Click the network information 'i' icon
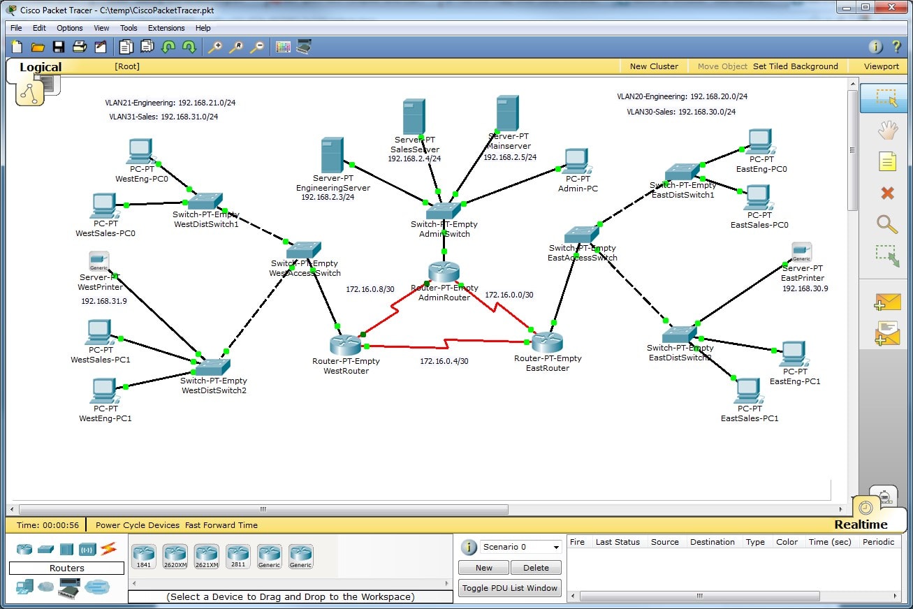913x609 pixels. (x=875, y=47)
